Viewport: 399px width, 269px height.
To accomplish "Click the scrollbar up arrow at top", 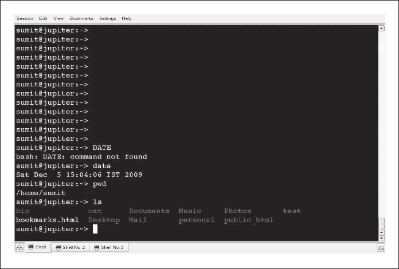I will click(x=381, y=29).
